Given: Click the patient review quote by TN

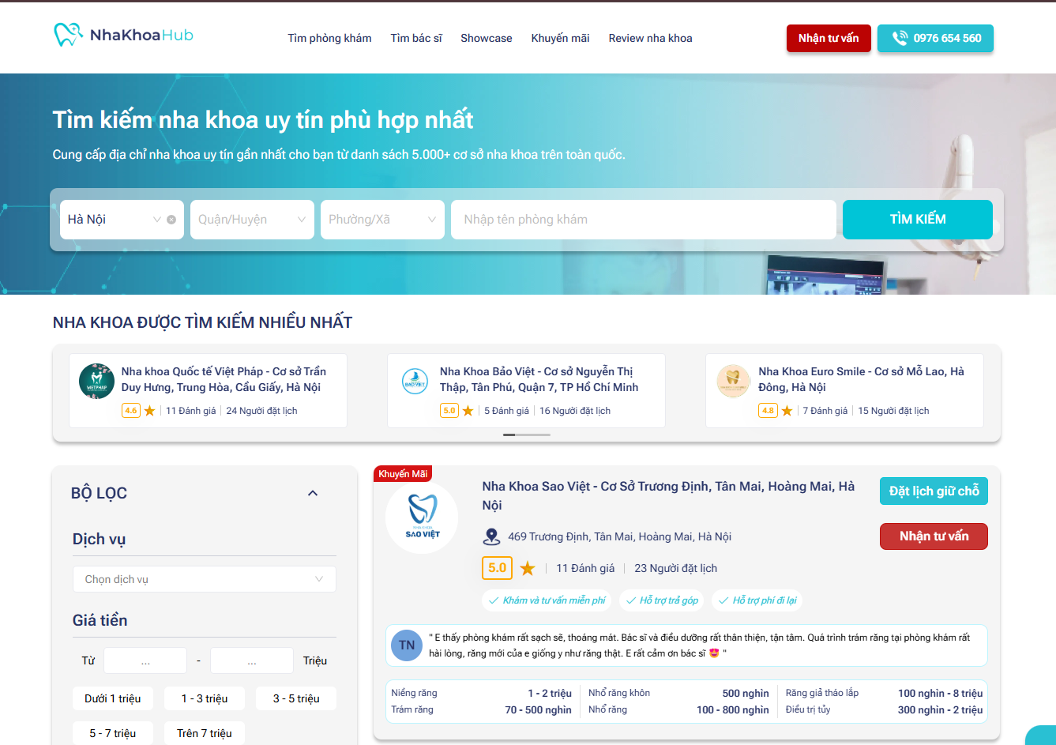Looking at the screenshot, I should 700,645.
